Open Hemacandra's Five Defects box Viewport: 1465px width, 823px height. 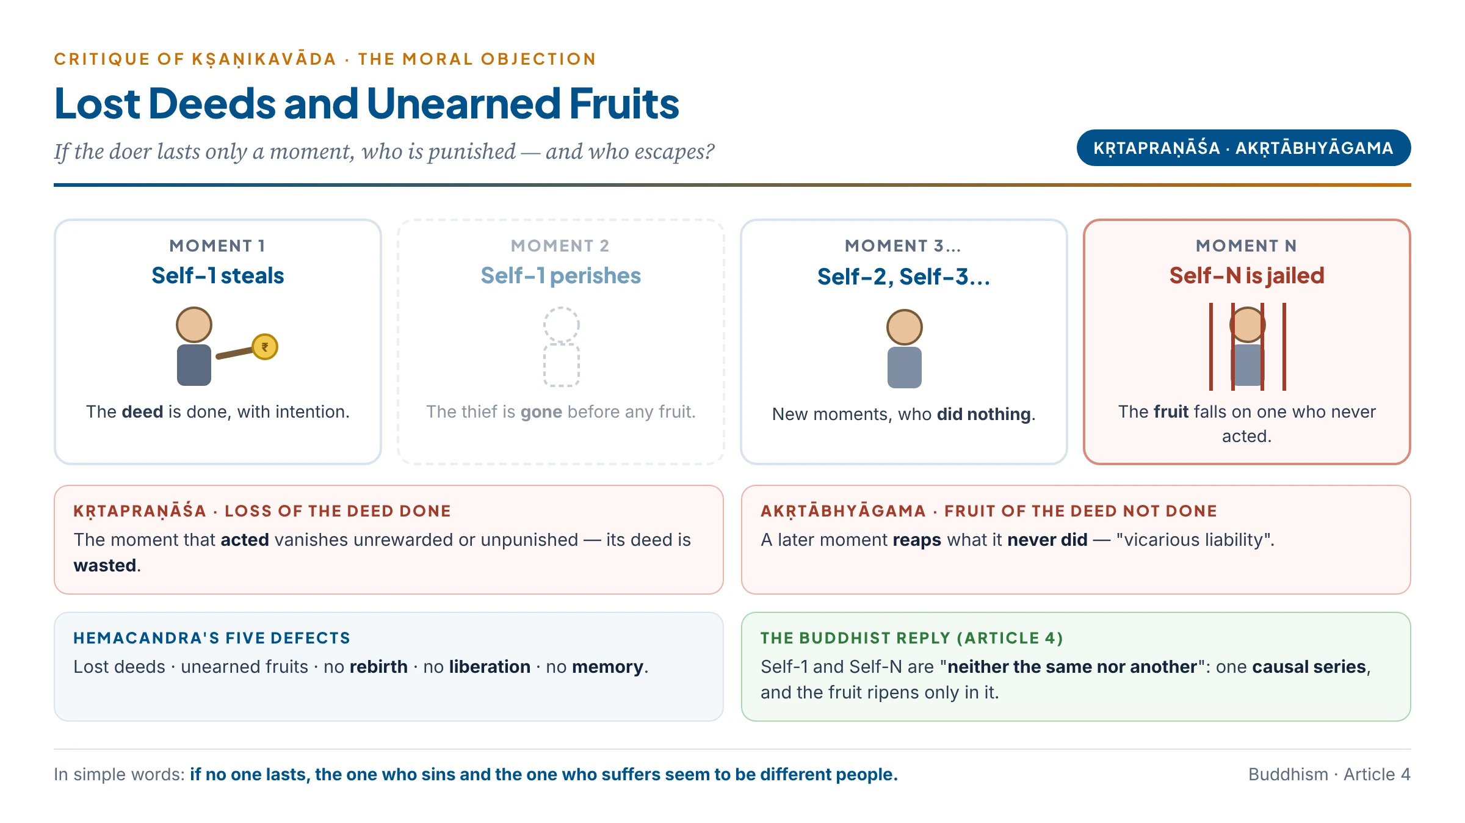[389, 667]
